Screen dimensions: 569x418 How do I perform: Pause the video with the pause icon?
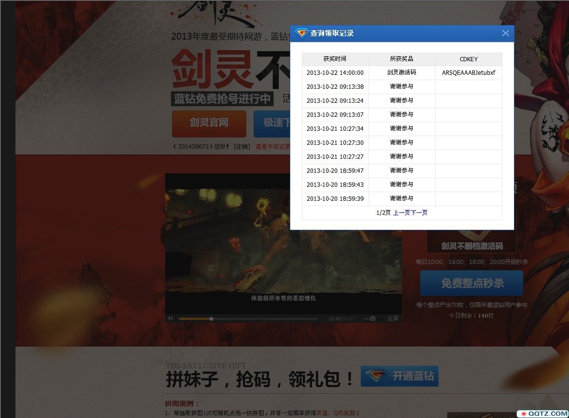tap(171, 319)
